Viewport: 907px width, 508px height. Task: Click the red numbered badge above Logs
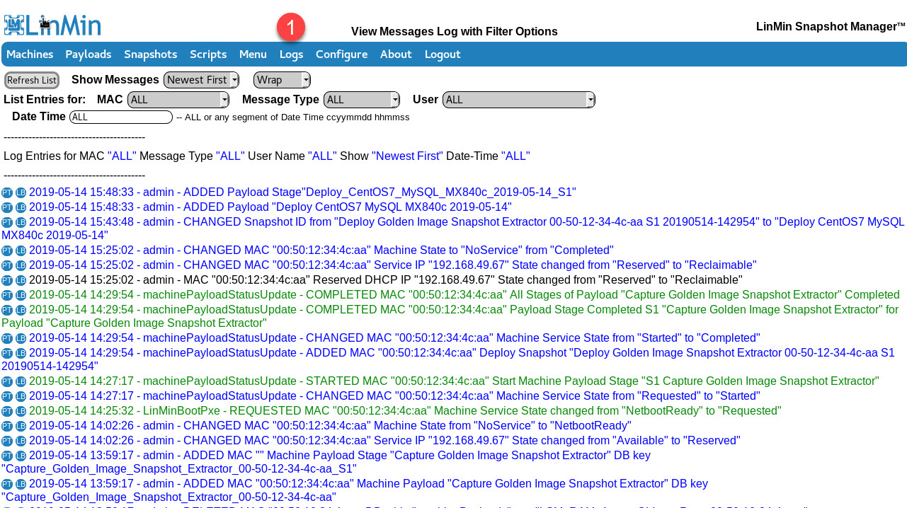[291, 28]
